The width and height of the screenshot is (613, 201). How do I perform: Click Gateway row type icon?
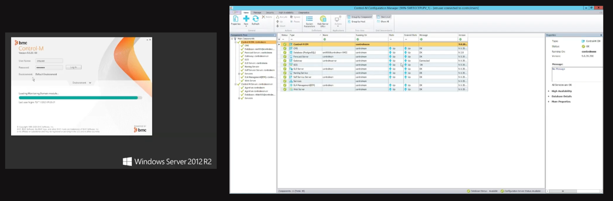tap(291, 61)
